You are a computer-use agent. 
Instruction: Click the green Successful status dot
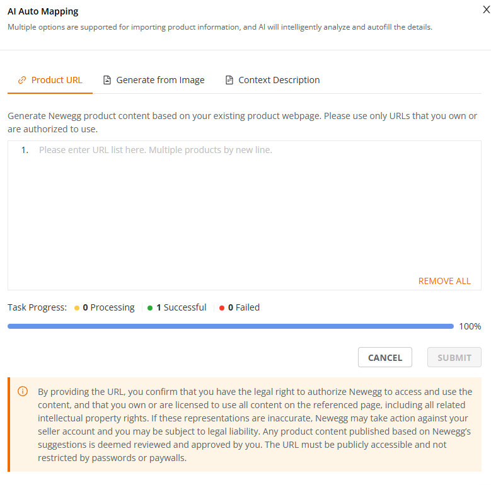click(x=150, y=308)
